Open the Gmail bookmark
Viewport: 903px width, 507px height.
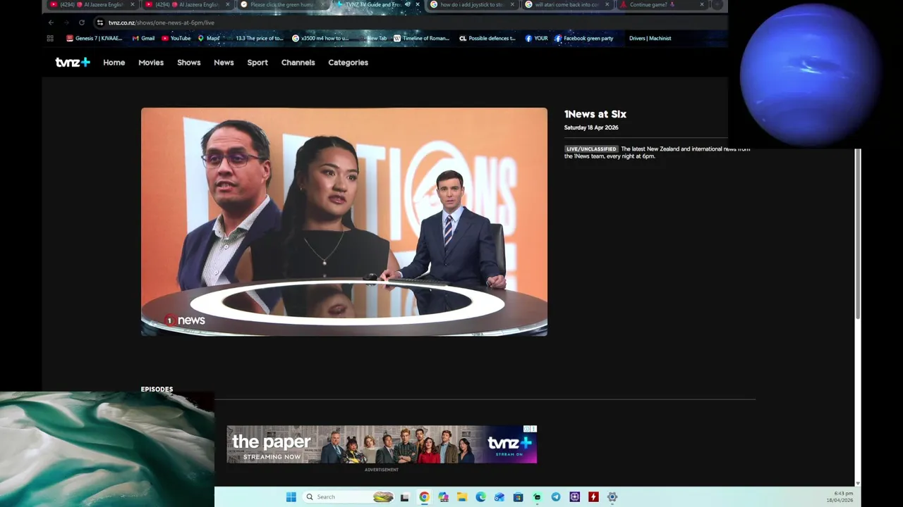tap(143, 39)
